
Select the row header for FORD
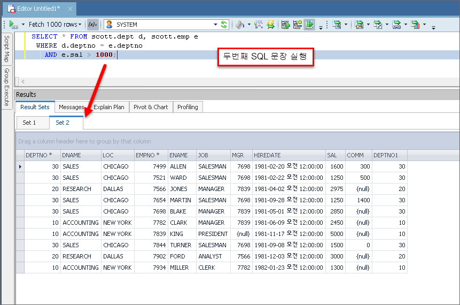click(20, 256)
